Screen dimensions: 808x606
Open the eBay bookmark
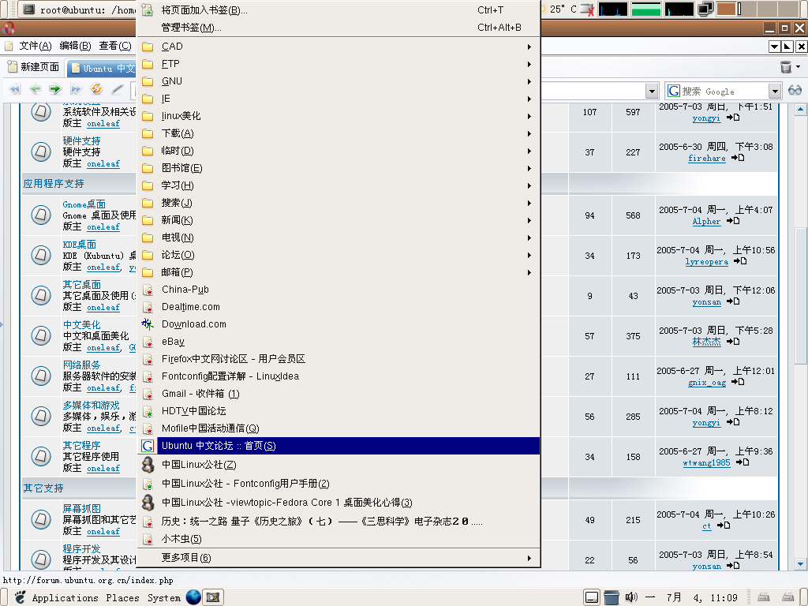coord(339,342)
